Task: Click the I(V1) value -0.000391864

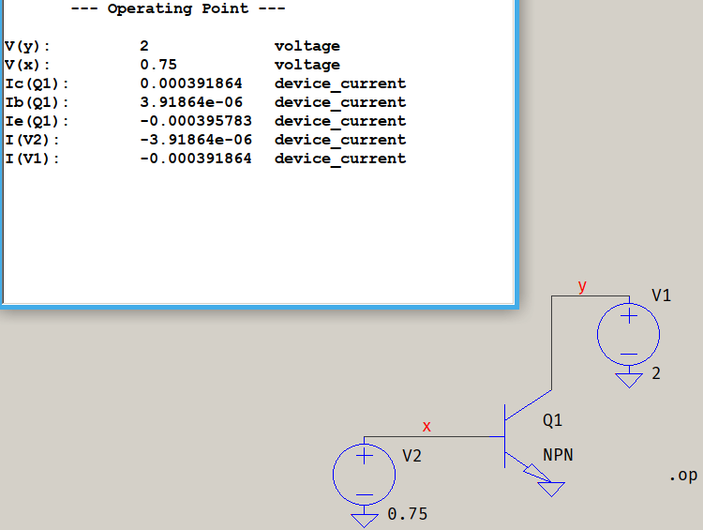Action: coord(196,159)
